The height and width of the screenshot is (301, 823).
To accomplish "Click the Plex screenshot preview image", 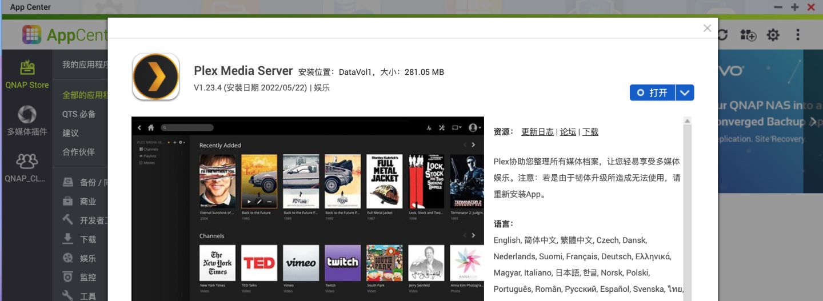I will coord(307,209).
